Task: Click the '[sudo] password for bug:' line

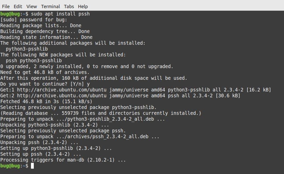Action: (34, 20)
